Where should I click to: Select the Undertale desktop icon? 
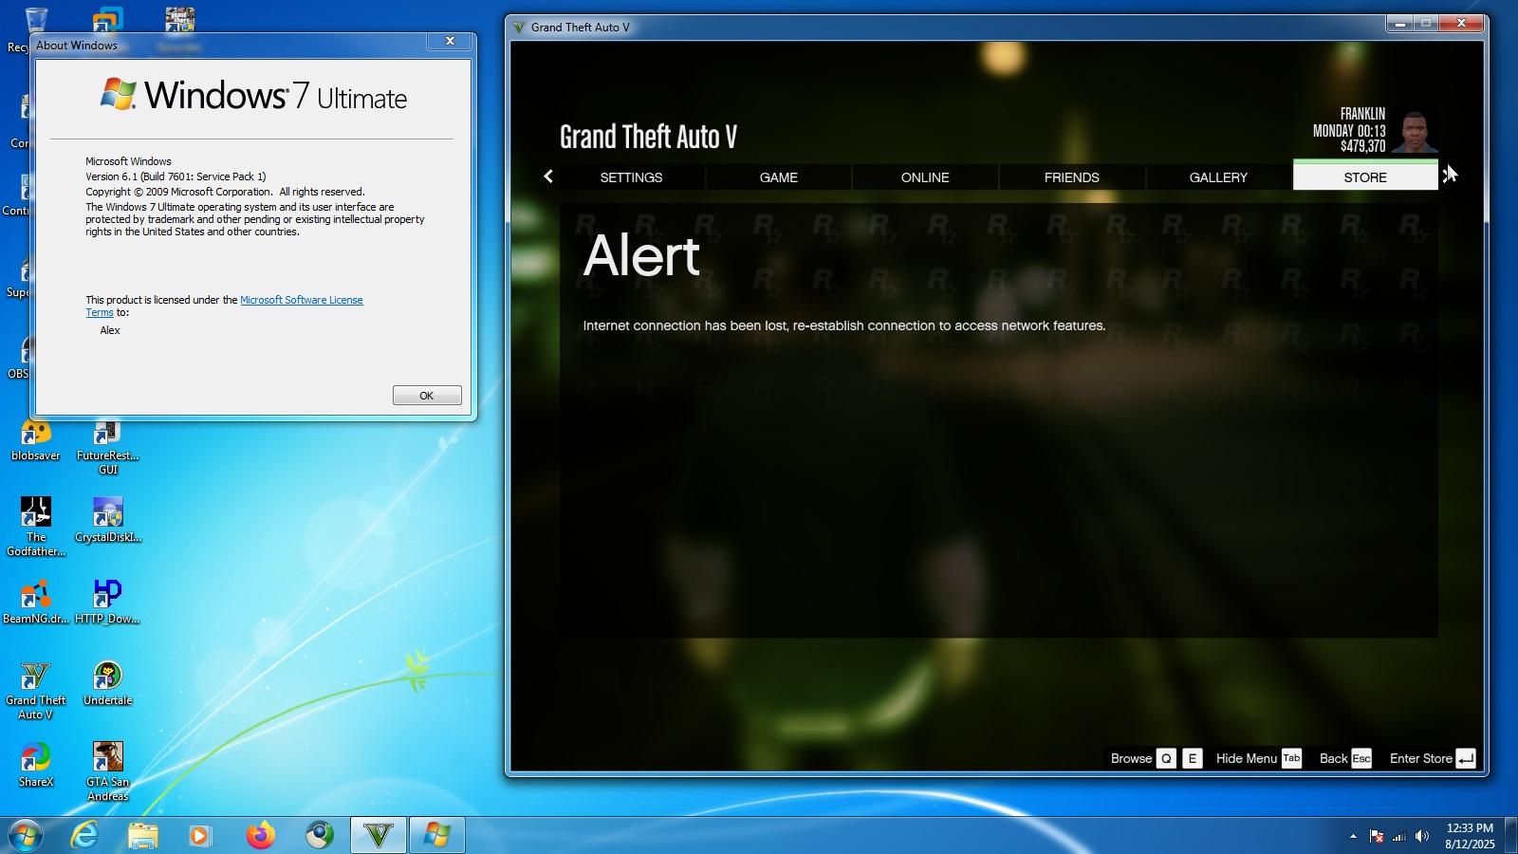click(107, 684)
